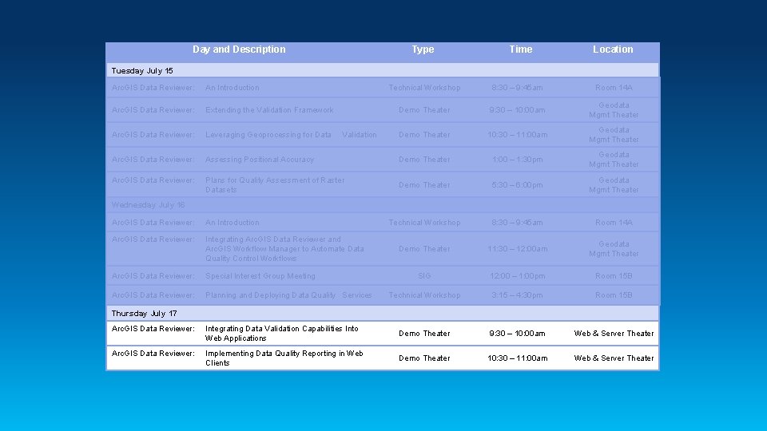Click "Web & Server Theater" in the Implementing Data Quality row
The height and width of the screenshot is (431, 767).
614,358
